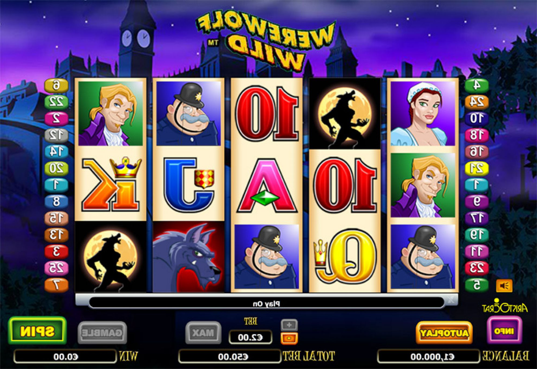Click the gold Queen symbol
This screenshot has height=369, width=537.
[x=345, y=256]
